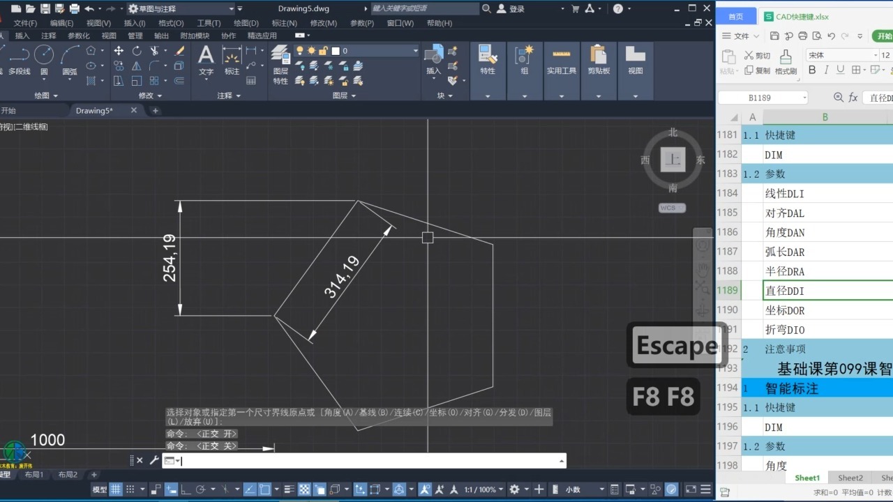Open the Text (文字) annotation tool
Viewport: 893px width, 502px height.
tap(206, 60)
